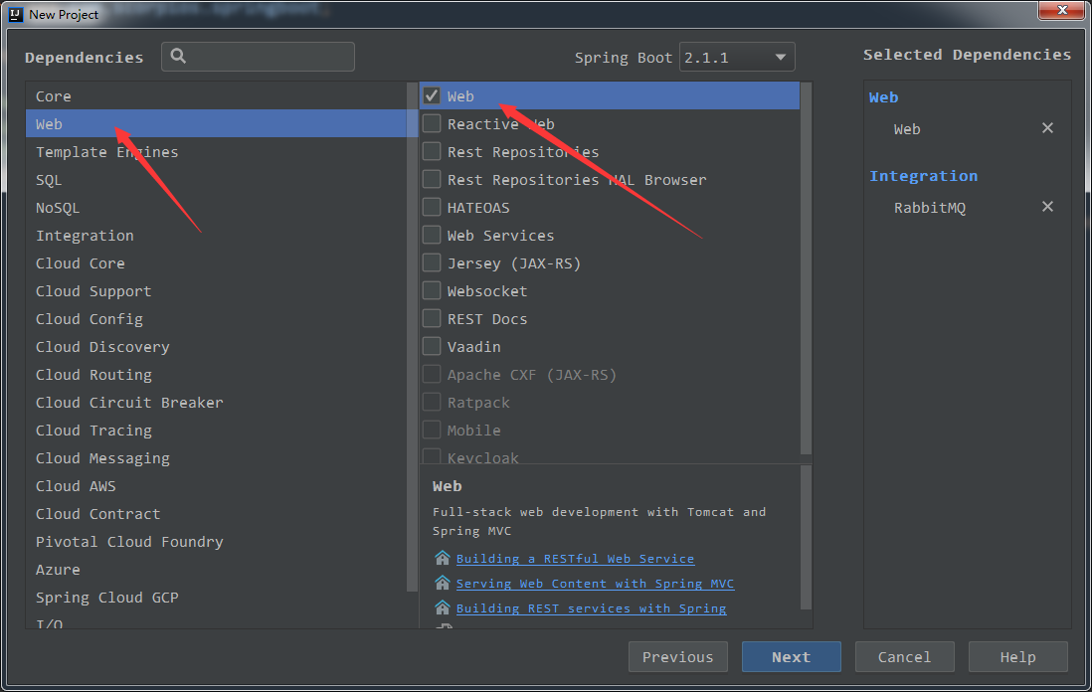The image size is (1092, 692).
Task: Click the dependency list vertical scrollbar
Action: tap(807, 268)
